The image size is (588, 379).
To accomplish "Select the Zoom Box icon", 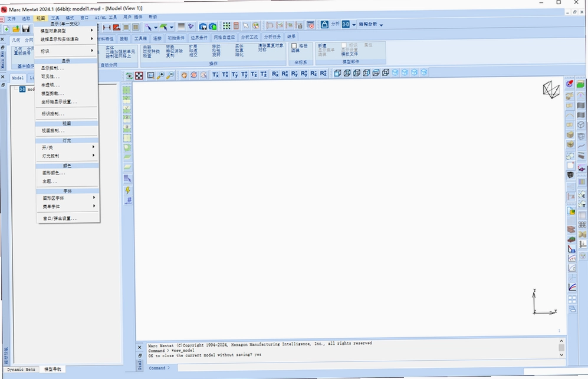I will pyautogui.click(x=150, y=75).
